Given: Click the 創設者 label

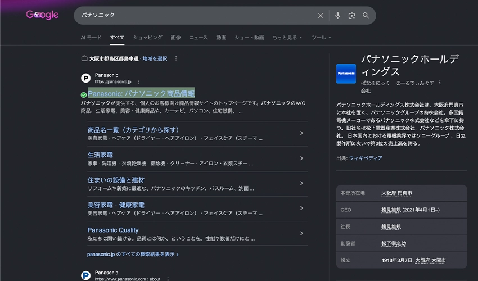Looking at the screenshot, I should (348, 243).
